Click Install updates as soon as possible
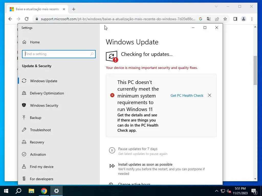 point(145,164)
